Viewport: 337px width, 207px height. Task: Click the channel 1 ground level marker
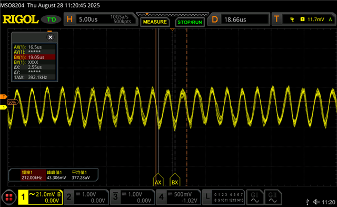coord(4,107)
